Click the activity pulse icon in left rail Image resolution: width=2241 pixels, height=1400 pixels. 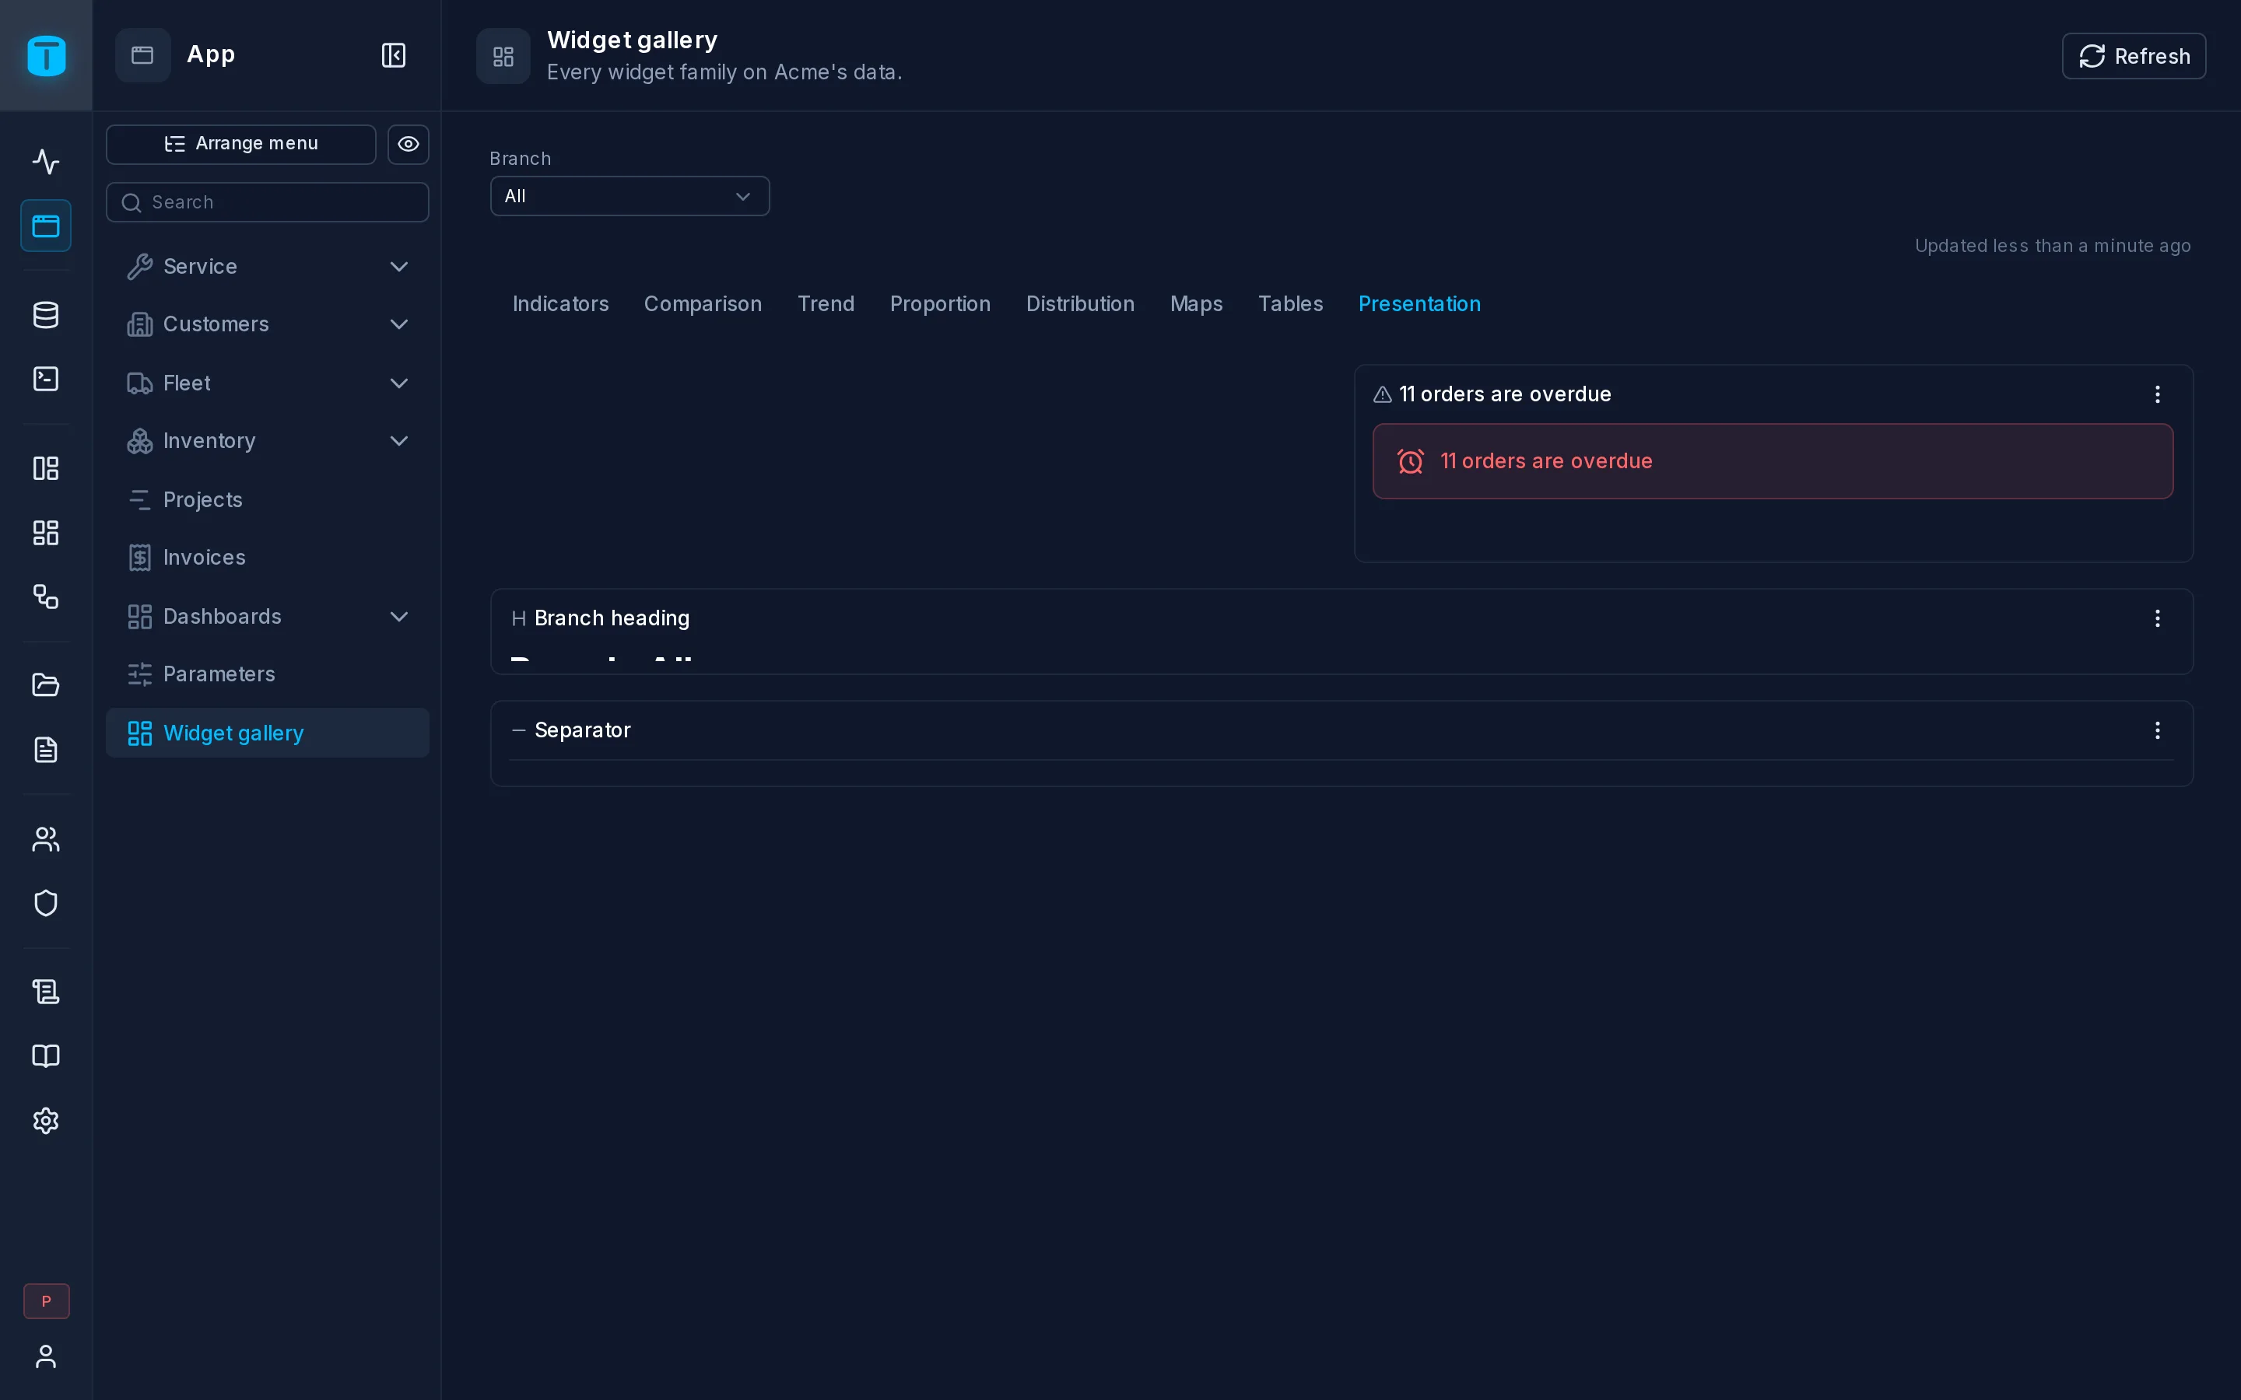[x=45, y=161]
